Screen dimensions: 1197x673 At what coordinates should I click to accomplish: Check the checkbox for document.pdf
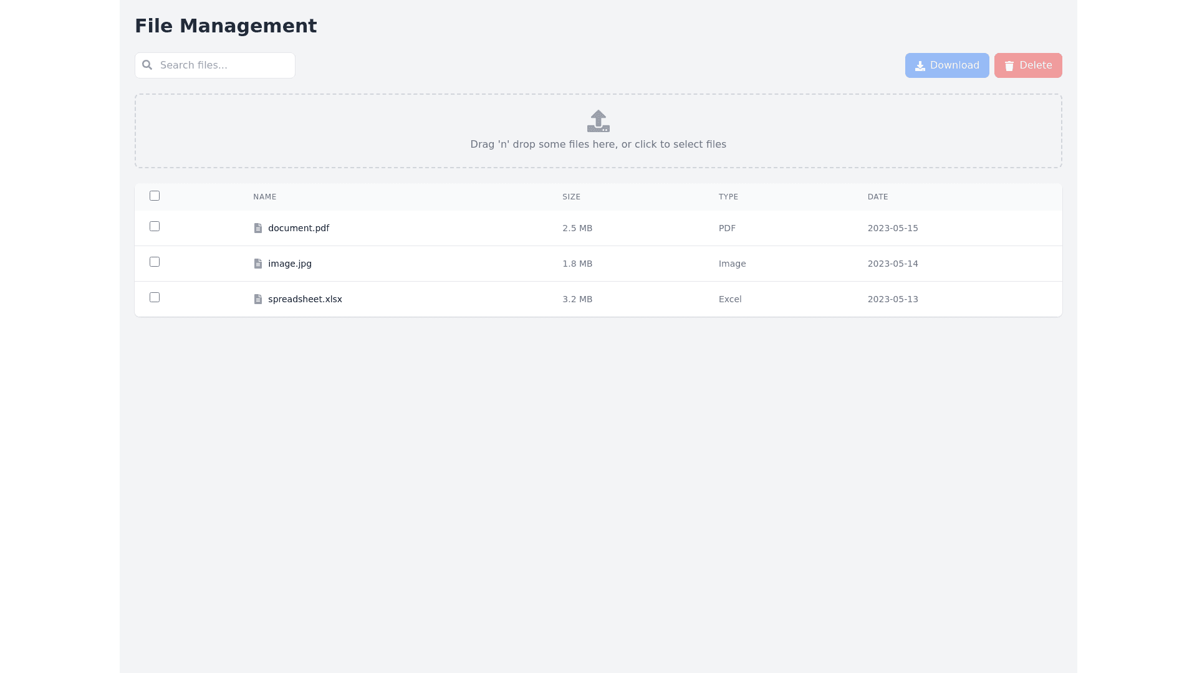(155, 226)
